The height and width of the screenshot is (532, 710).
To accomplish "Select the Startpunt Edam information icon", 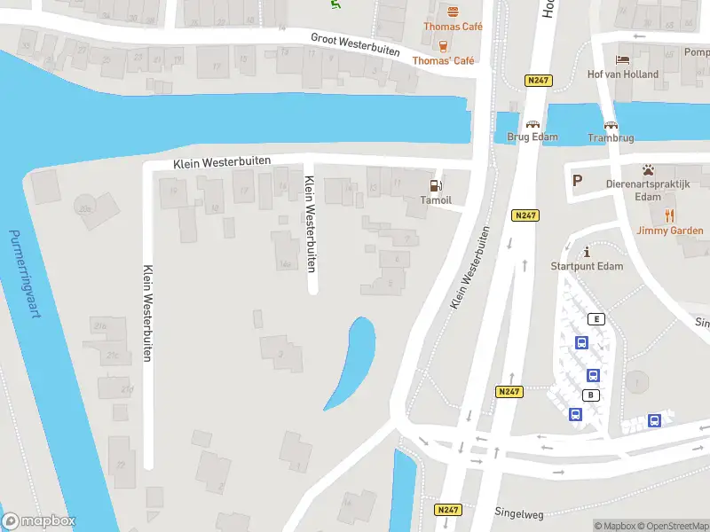I will (587, 252).
